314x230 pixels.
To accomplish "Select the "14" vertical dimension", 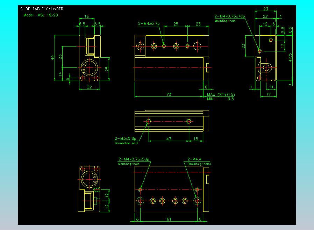I will pos(60,74).
